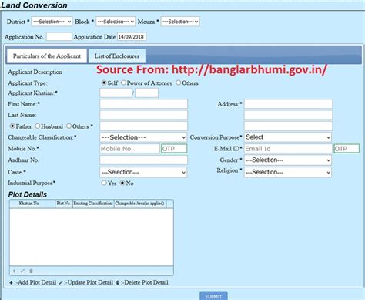Click the mobile OTP field

click(174, 149)
